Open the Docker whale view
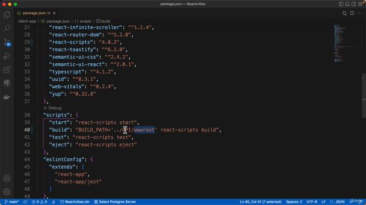The image size is (366, 205). pyautogui.click(x=7, y=97)
